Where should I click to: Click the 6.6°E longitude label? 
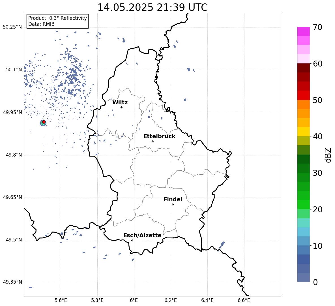tap(244, 300)
